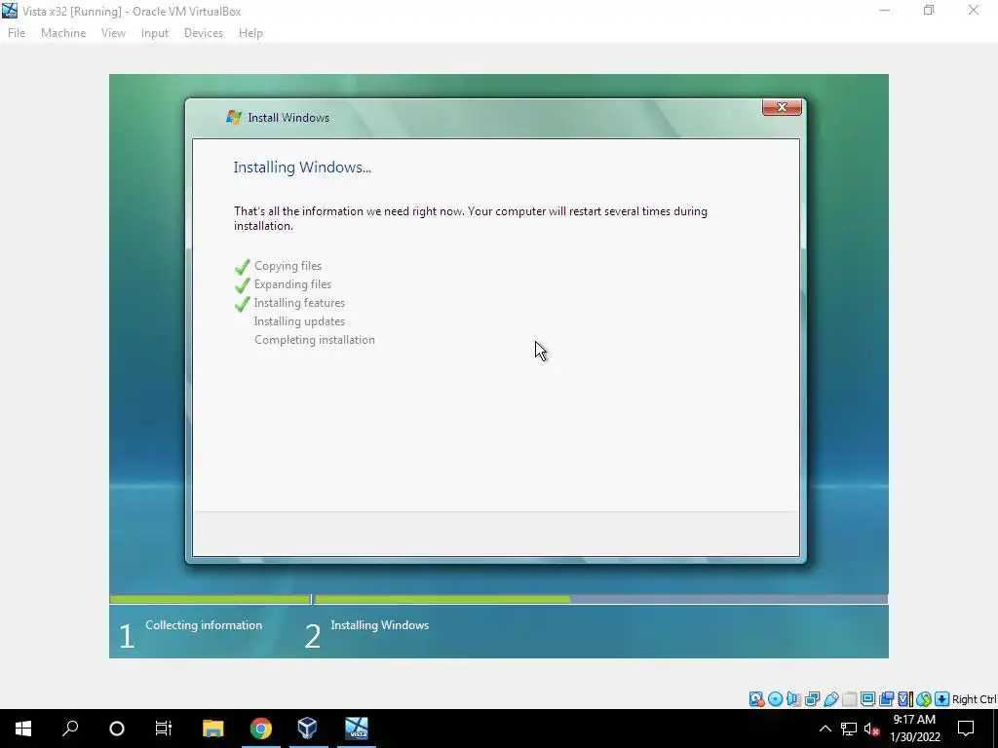Switch to the Vista VM taskbar icon

[357, 729]
